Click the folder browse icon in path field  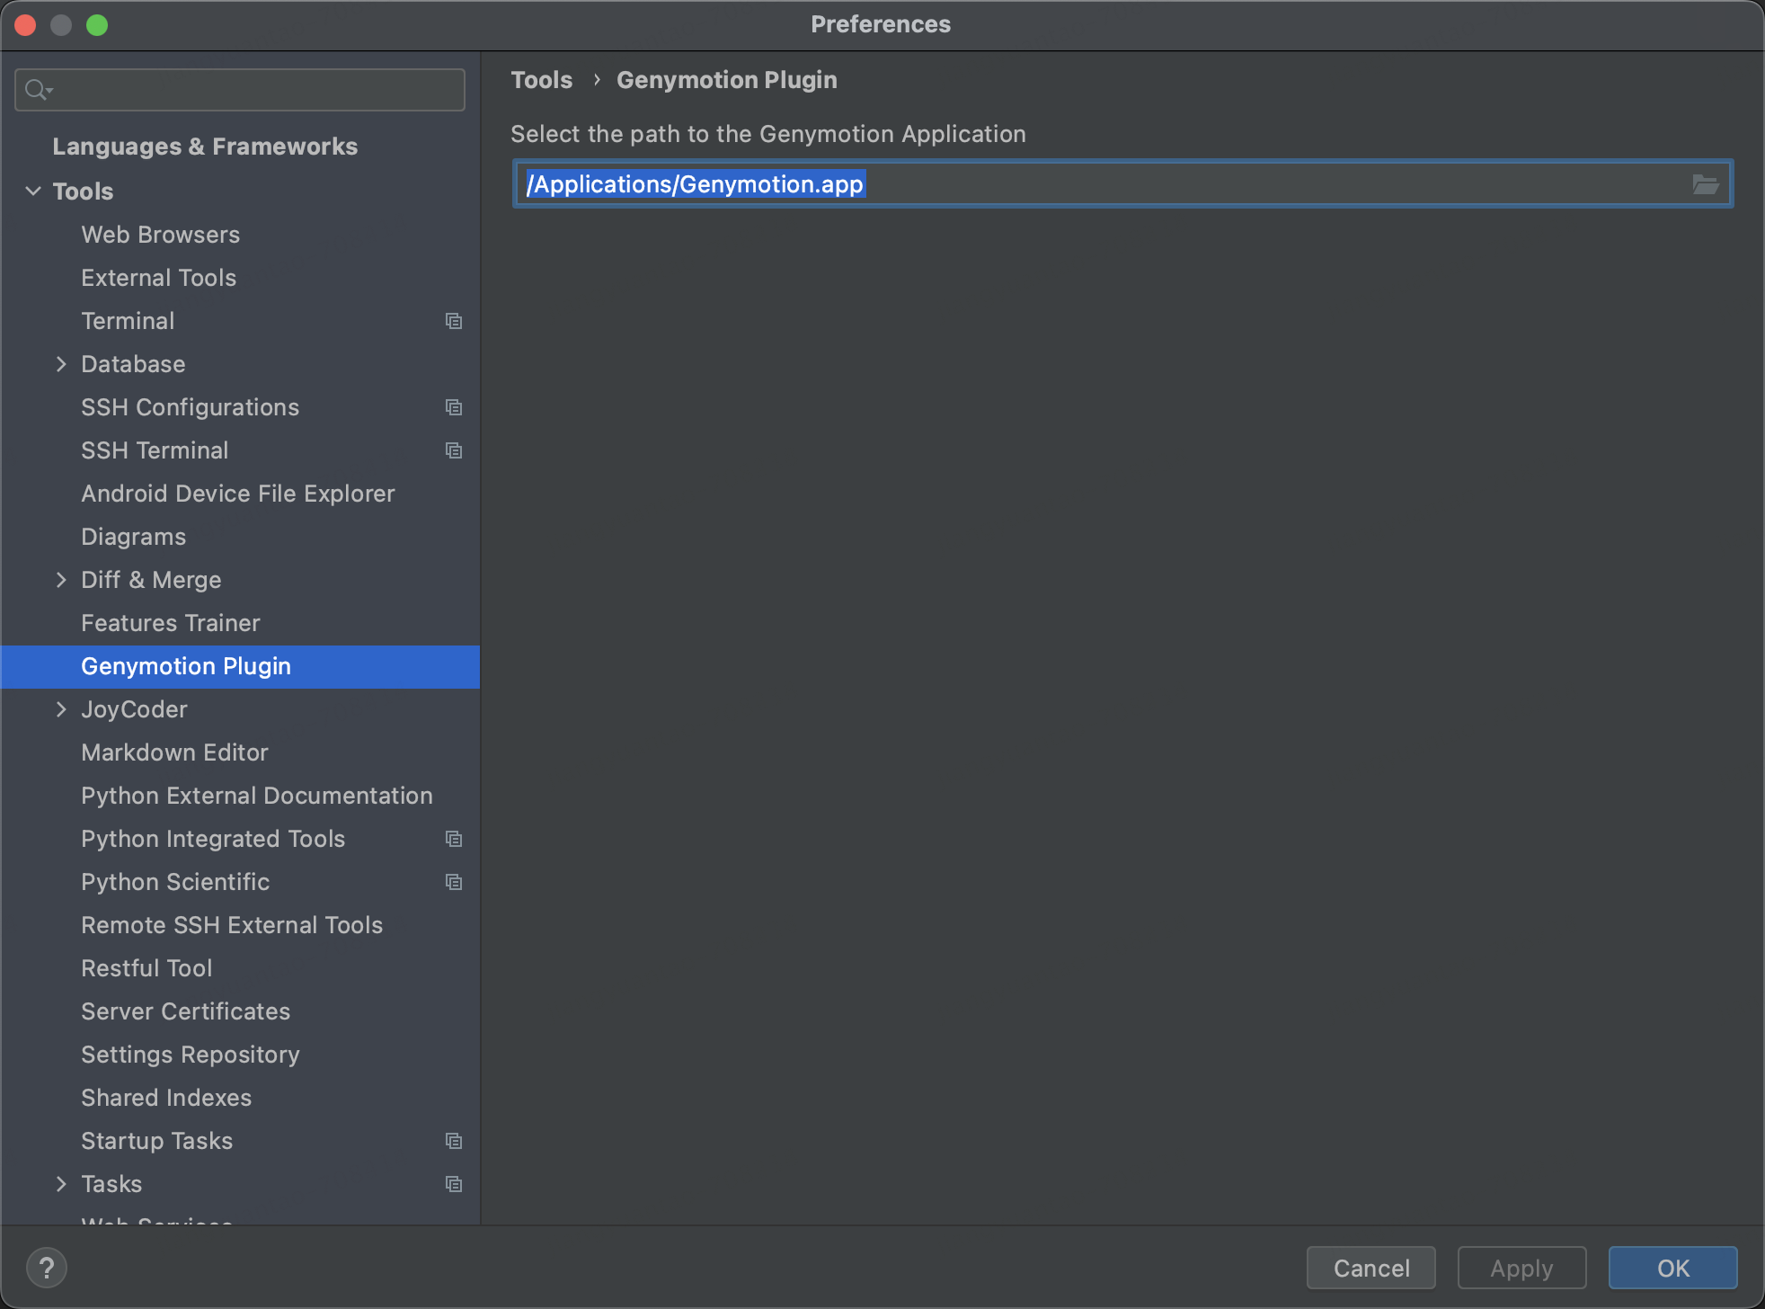[x=1705, y=184]
